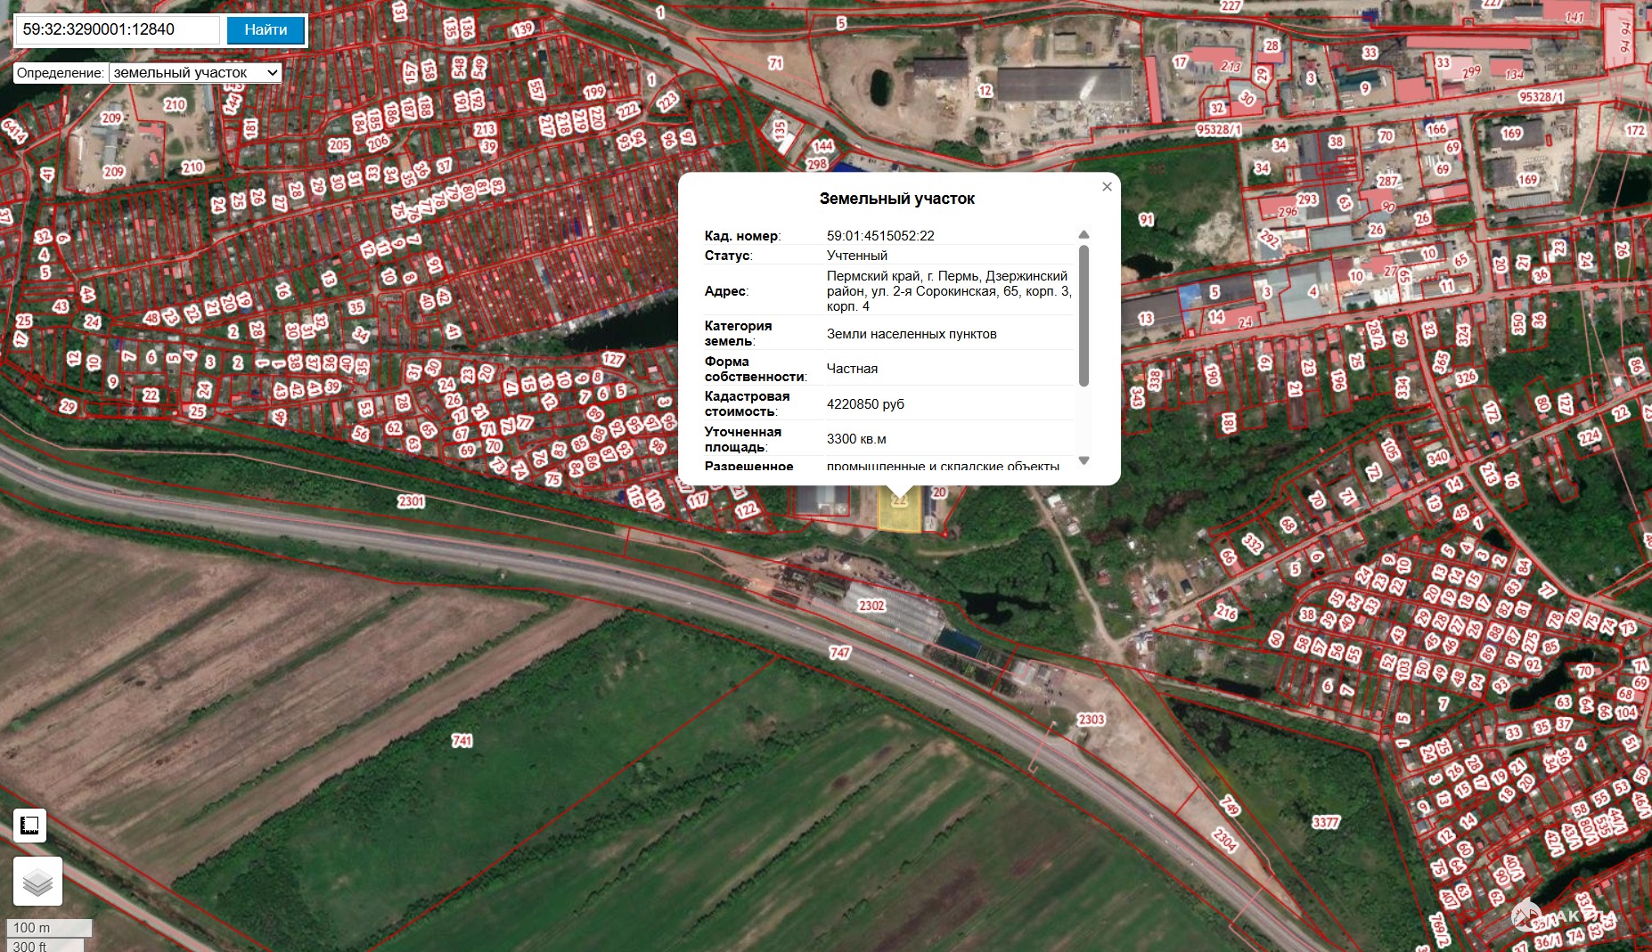Click the popup scrollbar up arrow
1652x952 pixels.
click(1084, 235)
